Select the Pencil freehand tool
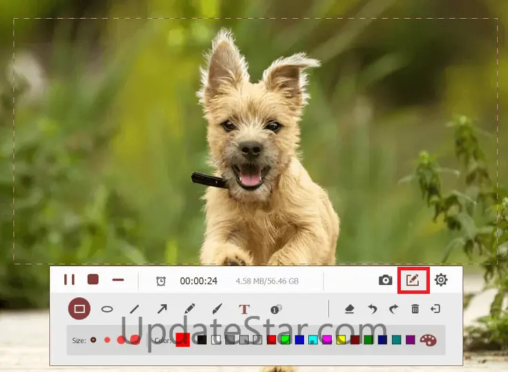508x372 pixels. coord(189,309)
